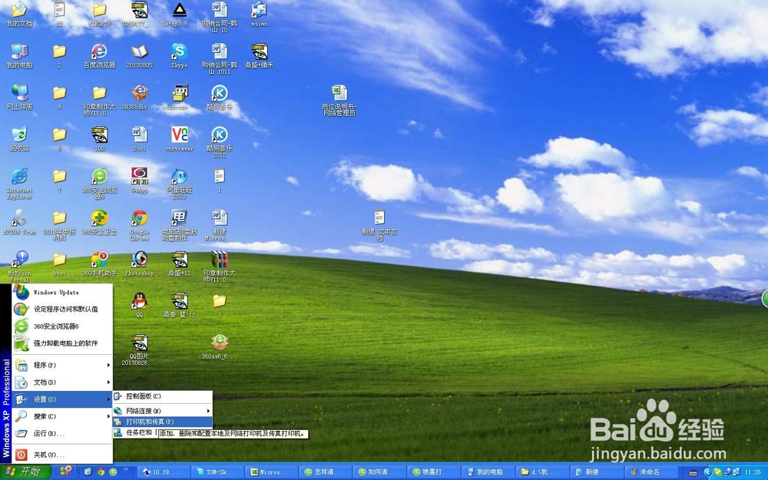
Task: Click the 11:26 system tray clock
Action: tap(753, 472)
